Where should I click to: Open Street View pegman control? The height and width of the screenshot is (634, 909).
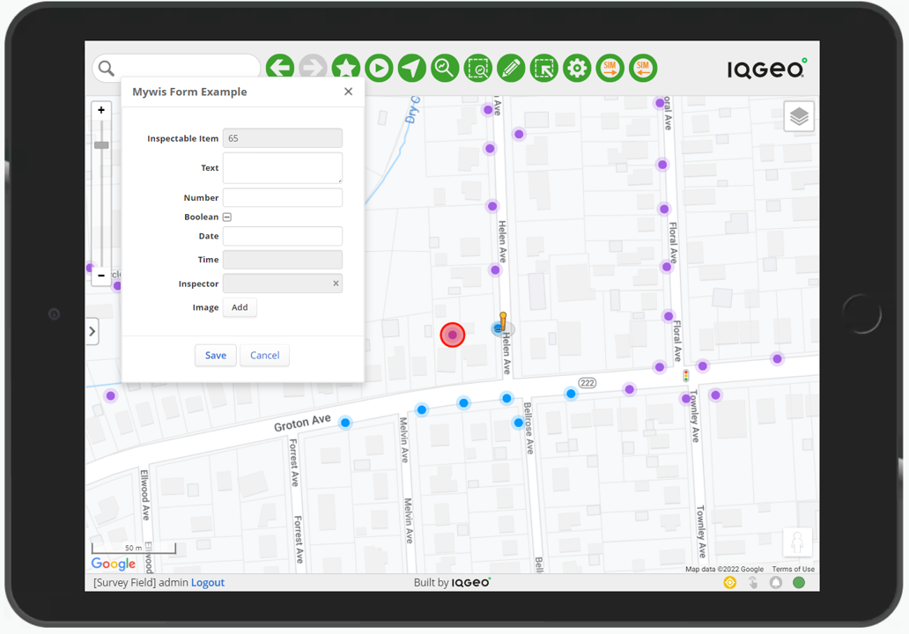(797, 543)
